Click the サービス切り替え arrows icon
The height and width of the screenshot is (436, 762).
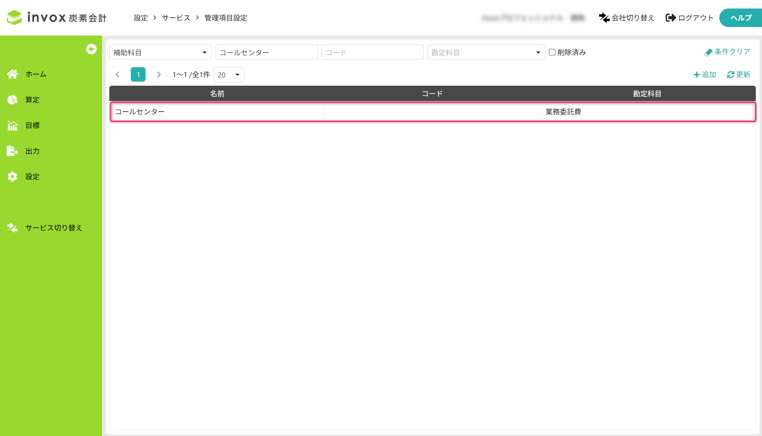click(13, 228)
